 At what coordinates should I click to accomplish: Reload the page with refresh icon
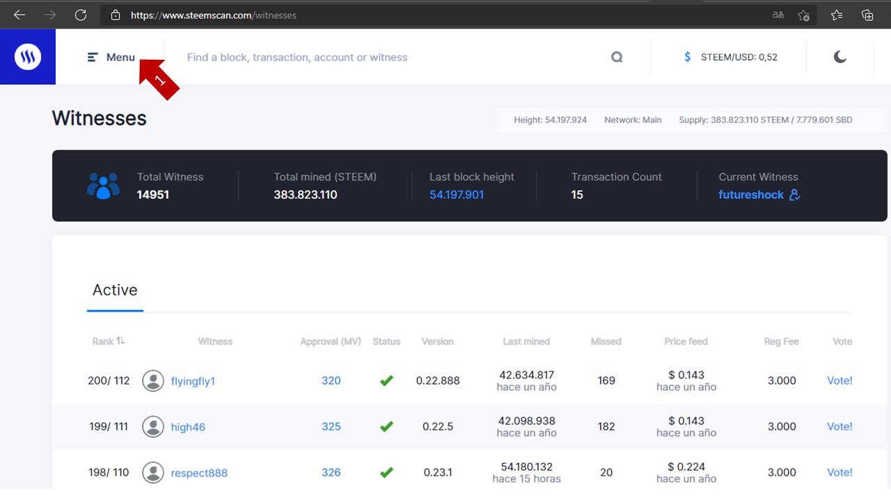[x=81, y=15]
